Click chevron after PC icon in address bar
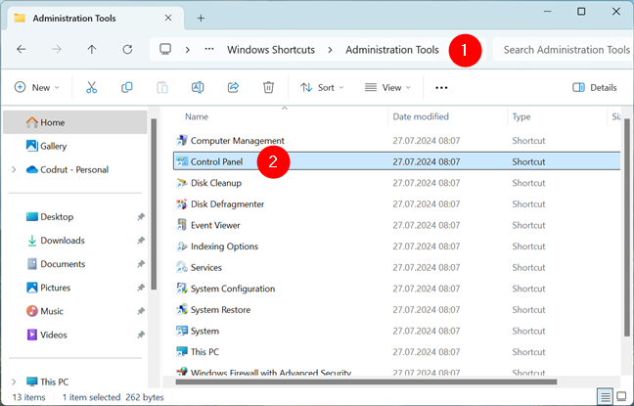Viewport: 634px width, 406px height. [x=187, y=49]
